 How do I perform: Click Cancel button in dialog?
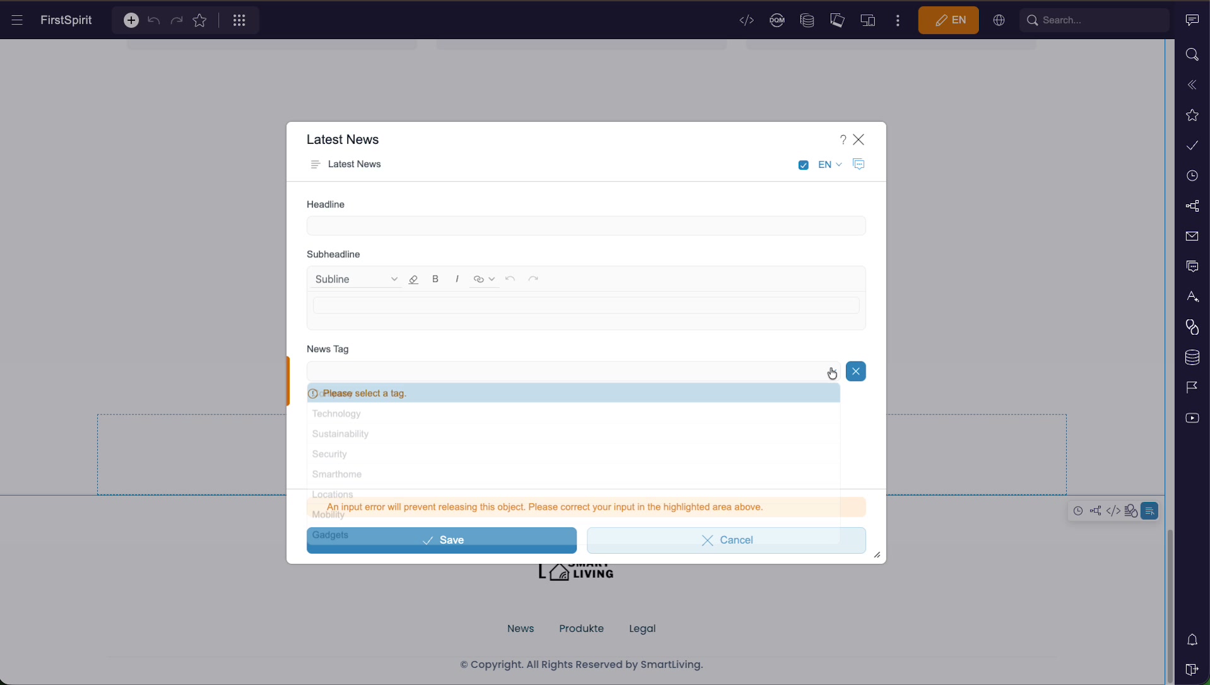click(726, 541)
